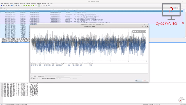
Task: Click the waveform legend box
Action: (x=139, y=32)
